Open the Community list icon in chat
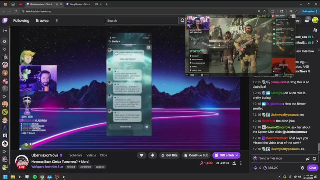 coord(315,30)
